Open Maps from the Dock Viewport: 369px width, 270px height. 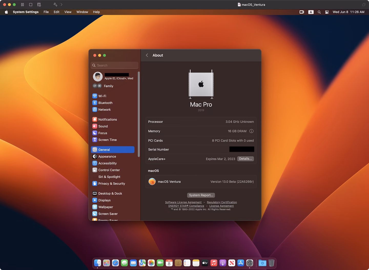tap(142, 263)
